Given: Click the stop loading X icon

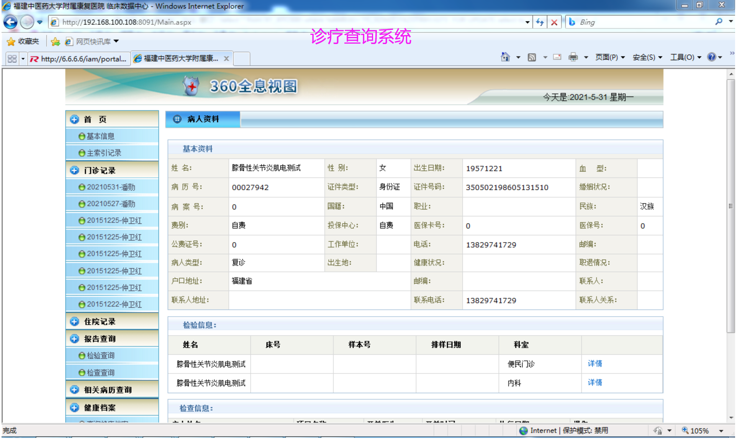Looking at the screenshot, I should tap(554, 22).
